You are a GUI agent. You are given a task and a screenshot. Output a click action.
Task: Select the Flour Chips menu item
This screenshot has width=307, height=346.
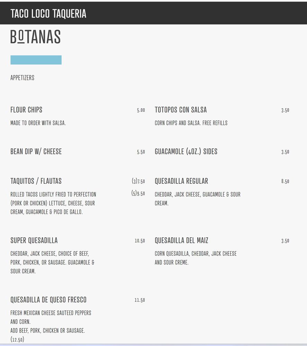[x=26, y=110]
